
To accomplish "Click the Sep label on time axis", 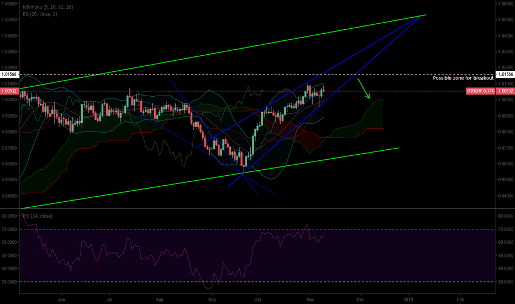I will 212,300.
